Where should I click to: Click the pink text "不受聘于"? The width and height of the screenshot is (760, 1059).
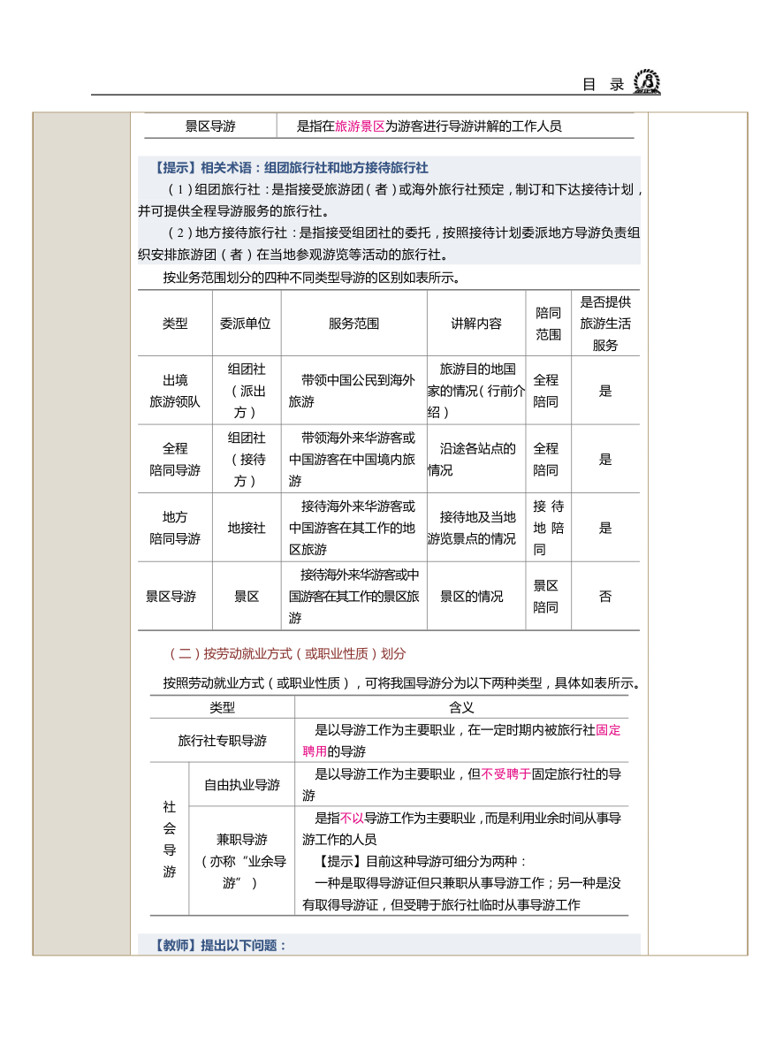point(505,774)
